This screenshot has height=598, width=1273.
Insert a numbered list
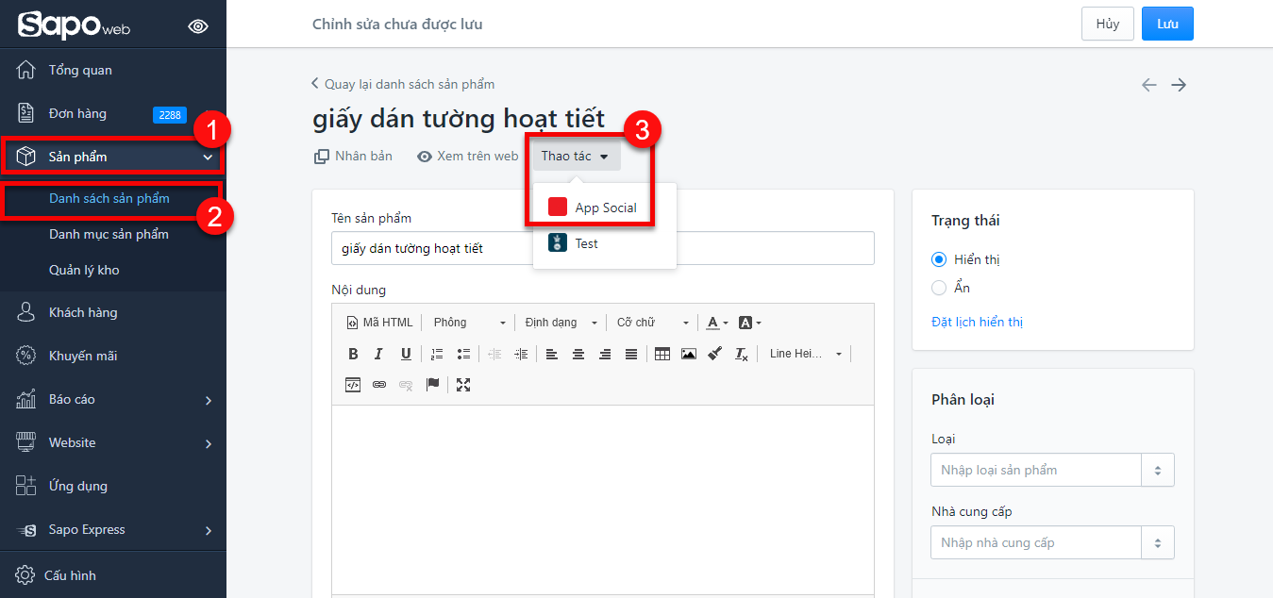tap(437, 355)
